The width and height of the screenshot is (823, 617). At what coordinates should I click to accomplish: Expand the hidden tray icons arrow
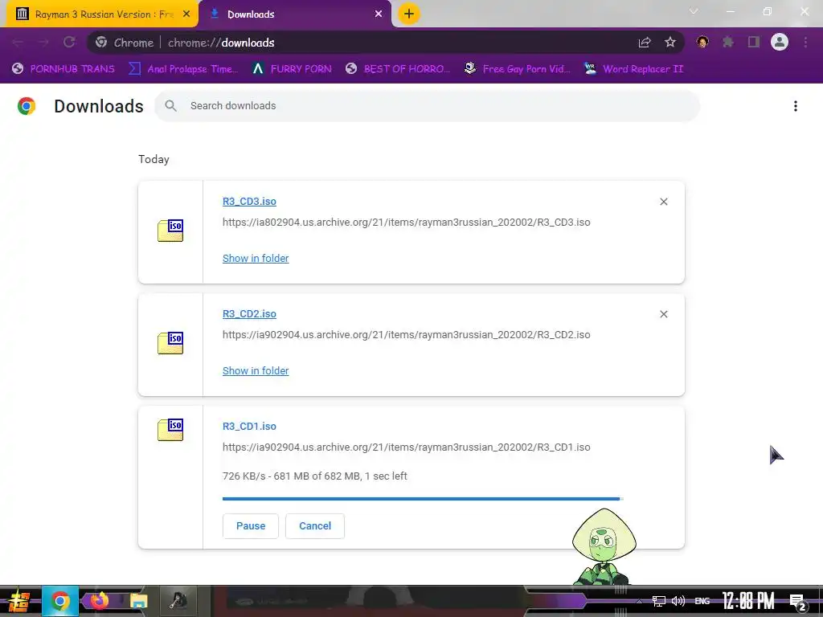click(x=639, y=601)
